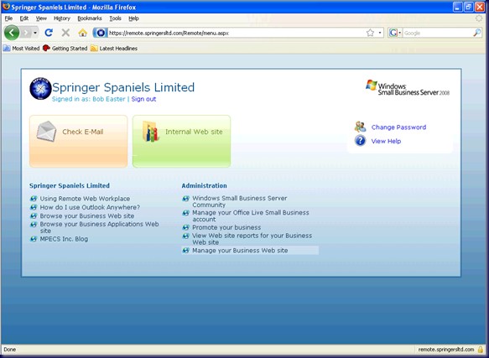The height and width of the screenshot is (358, 489).
Task: Open the Help menu
Action: (x=133, y=18)
